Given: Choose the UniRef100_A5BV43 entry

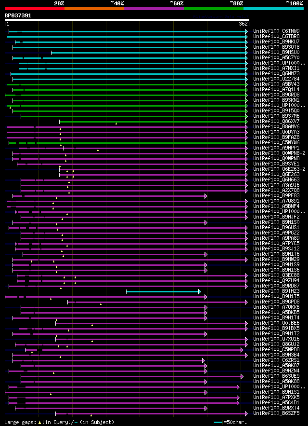Looking at the screenshot, I should coord(276,84).
